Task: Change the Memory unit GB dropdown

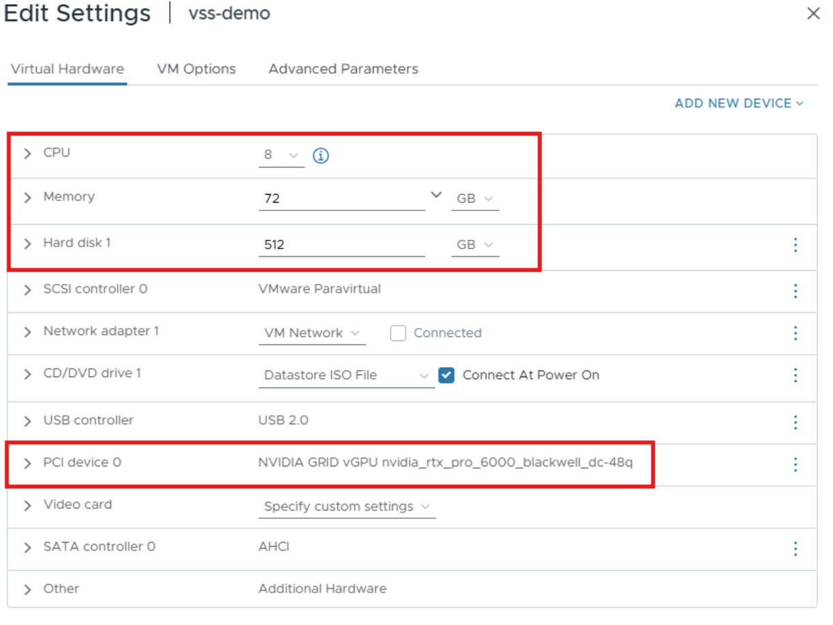Action: (475, 199)
